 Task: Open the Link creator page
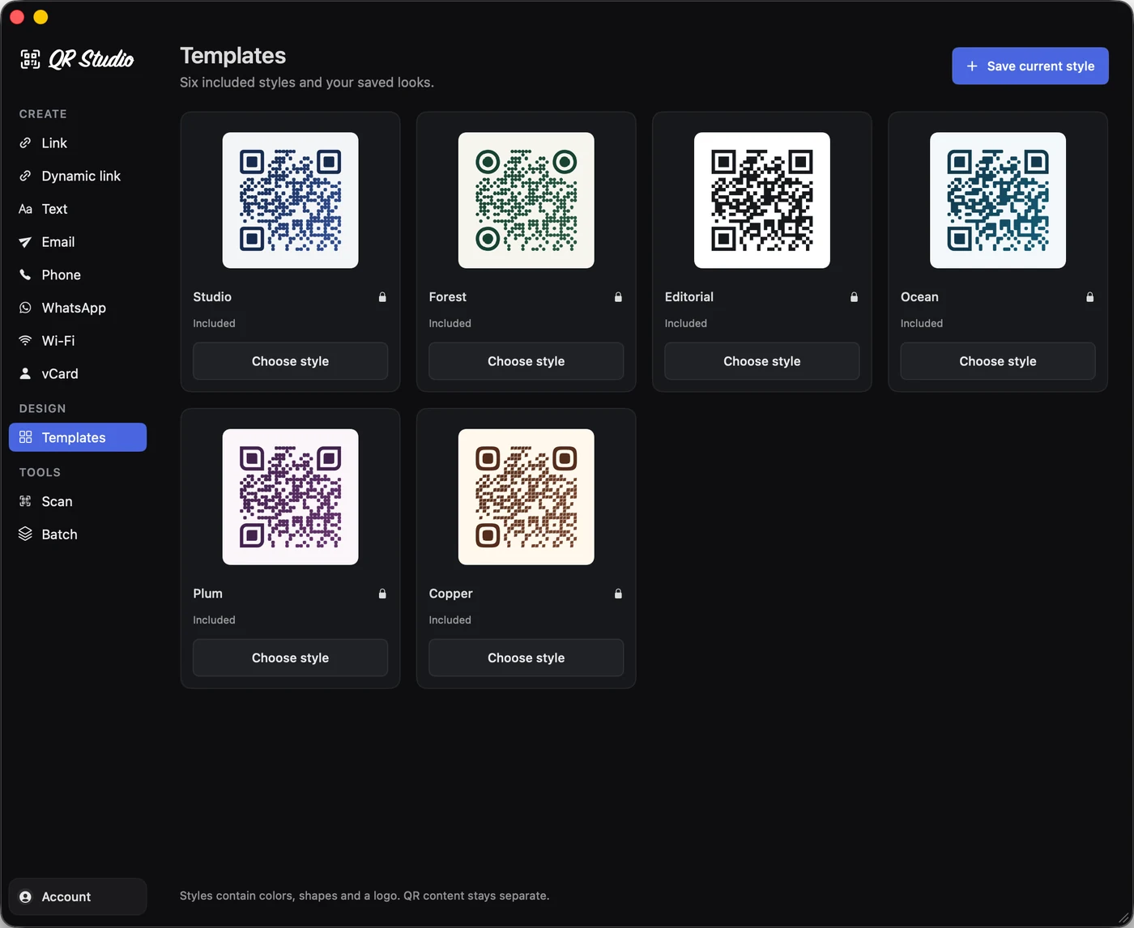coord(78,143)
